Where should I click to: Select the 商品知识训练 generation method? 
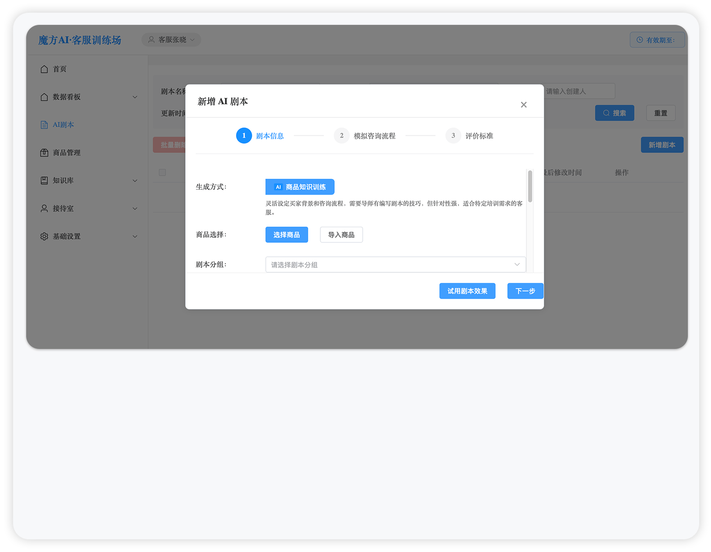click(300, 187)
